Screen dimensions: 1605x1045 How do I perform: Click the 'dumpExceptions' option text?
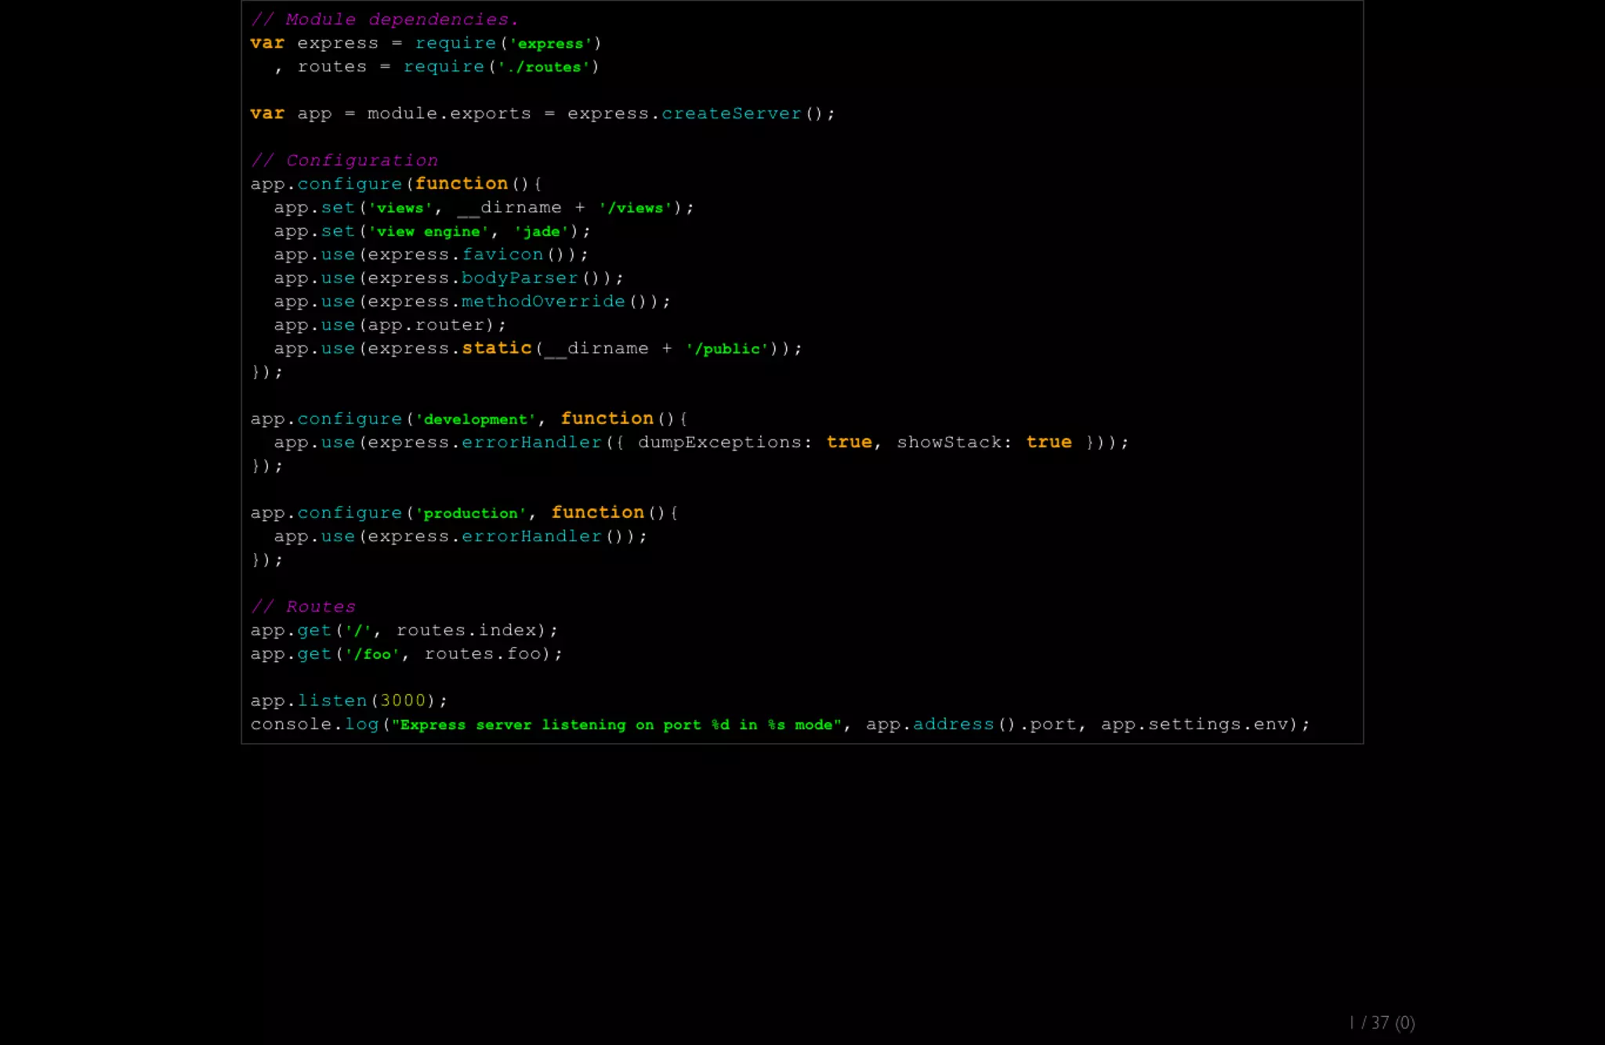(719, 443)
